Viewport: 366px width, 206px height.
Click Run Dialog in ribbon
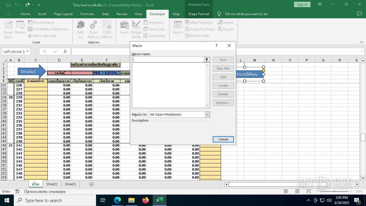(x=154, y=36)
